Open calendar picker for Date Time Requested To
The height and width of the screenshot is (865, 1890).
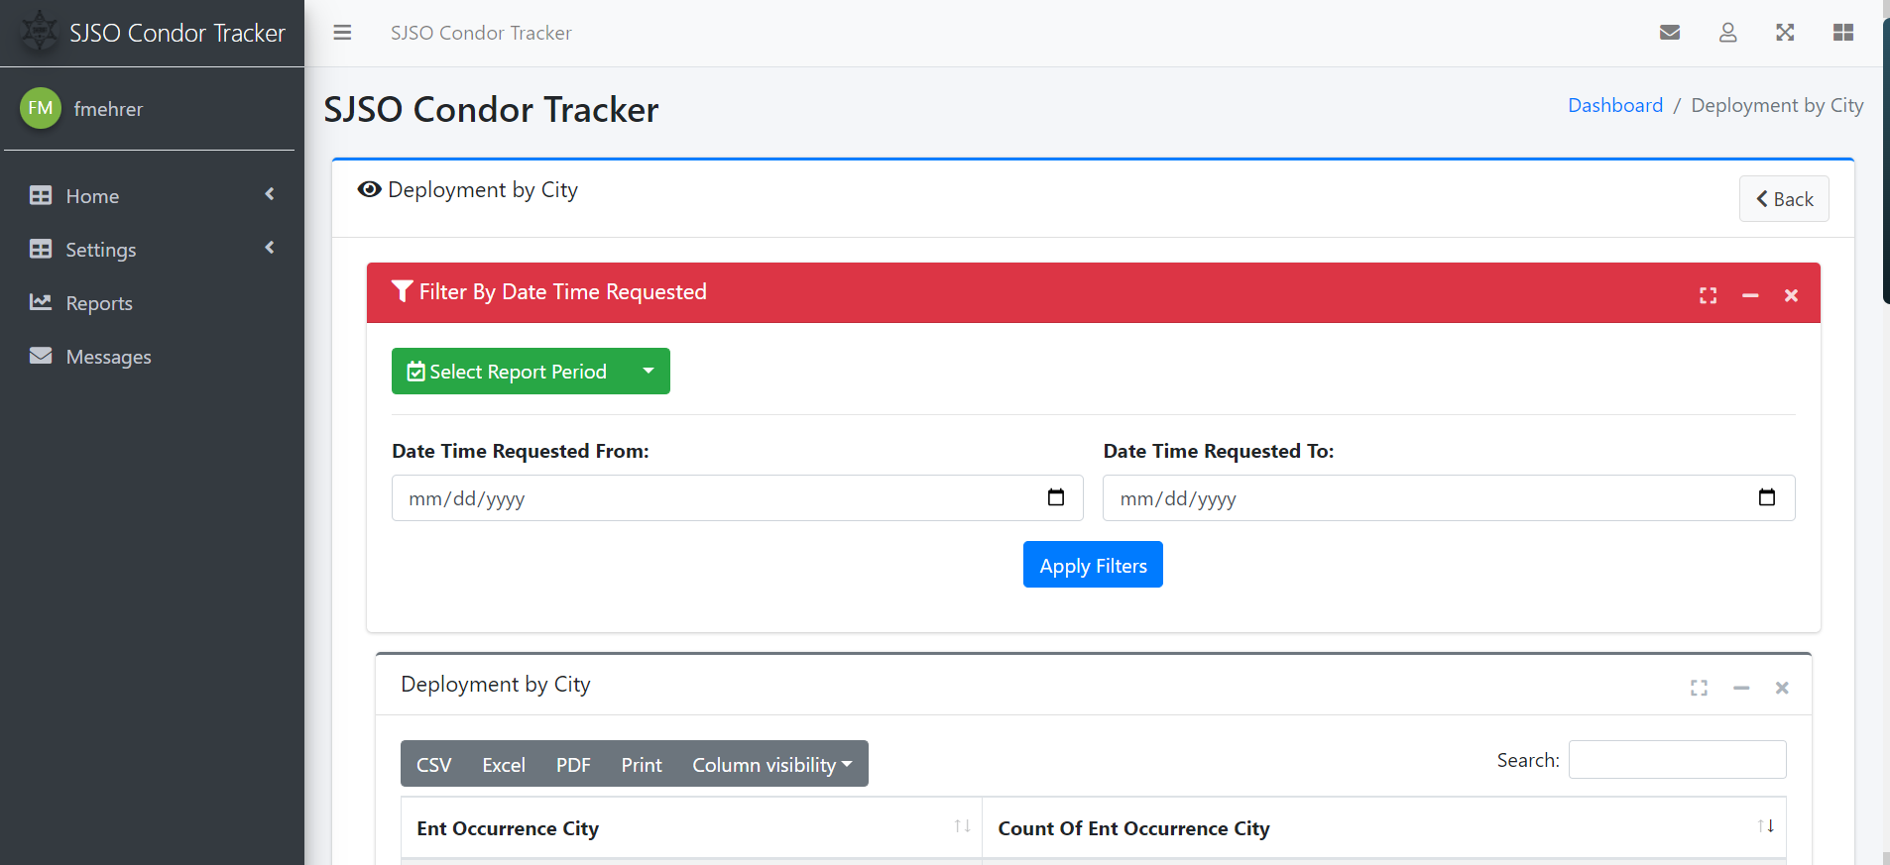click(x=1766, y=497)
